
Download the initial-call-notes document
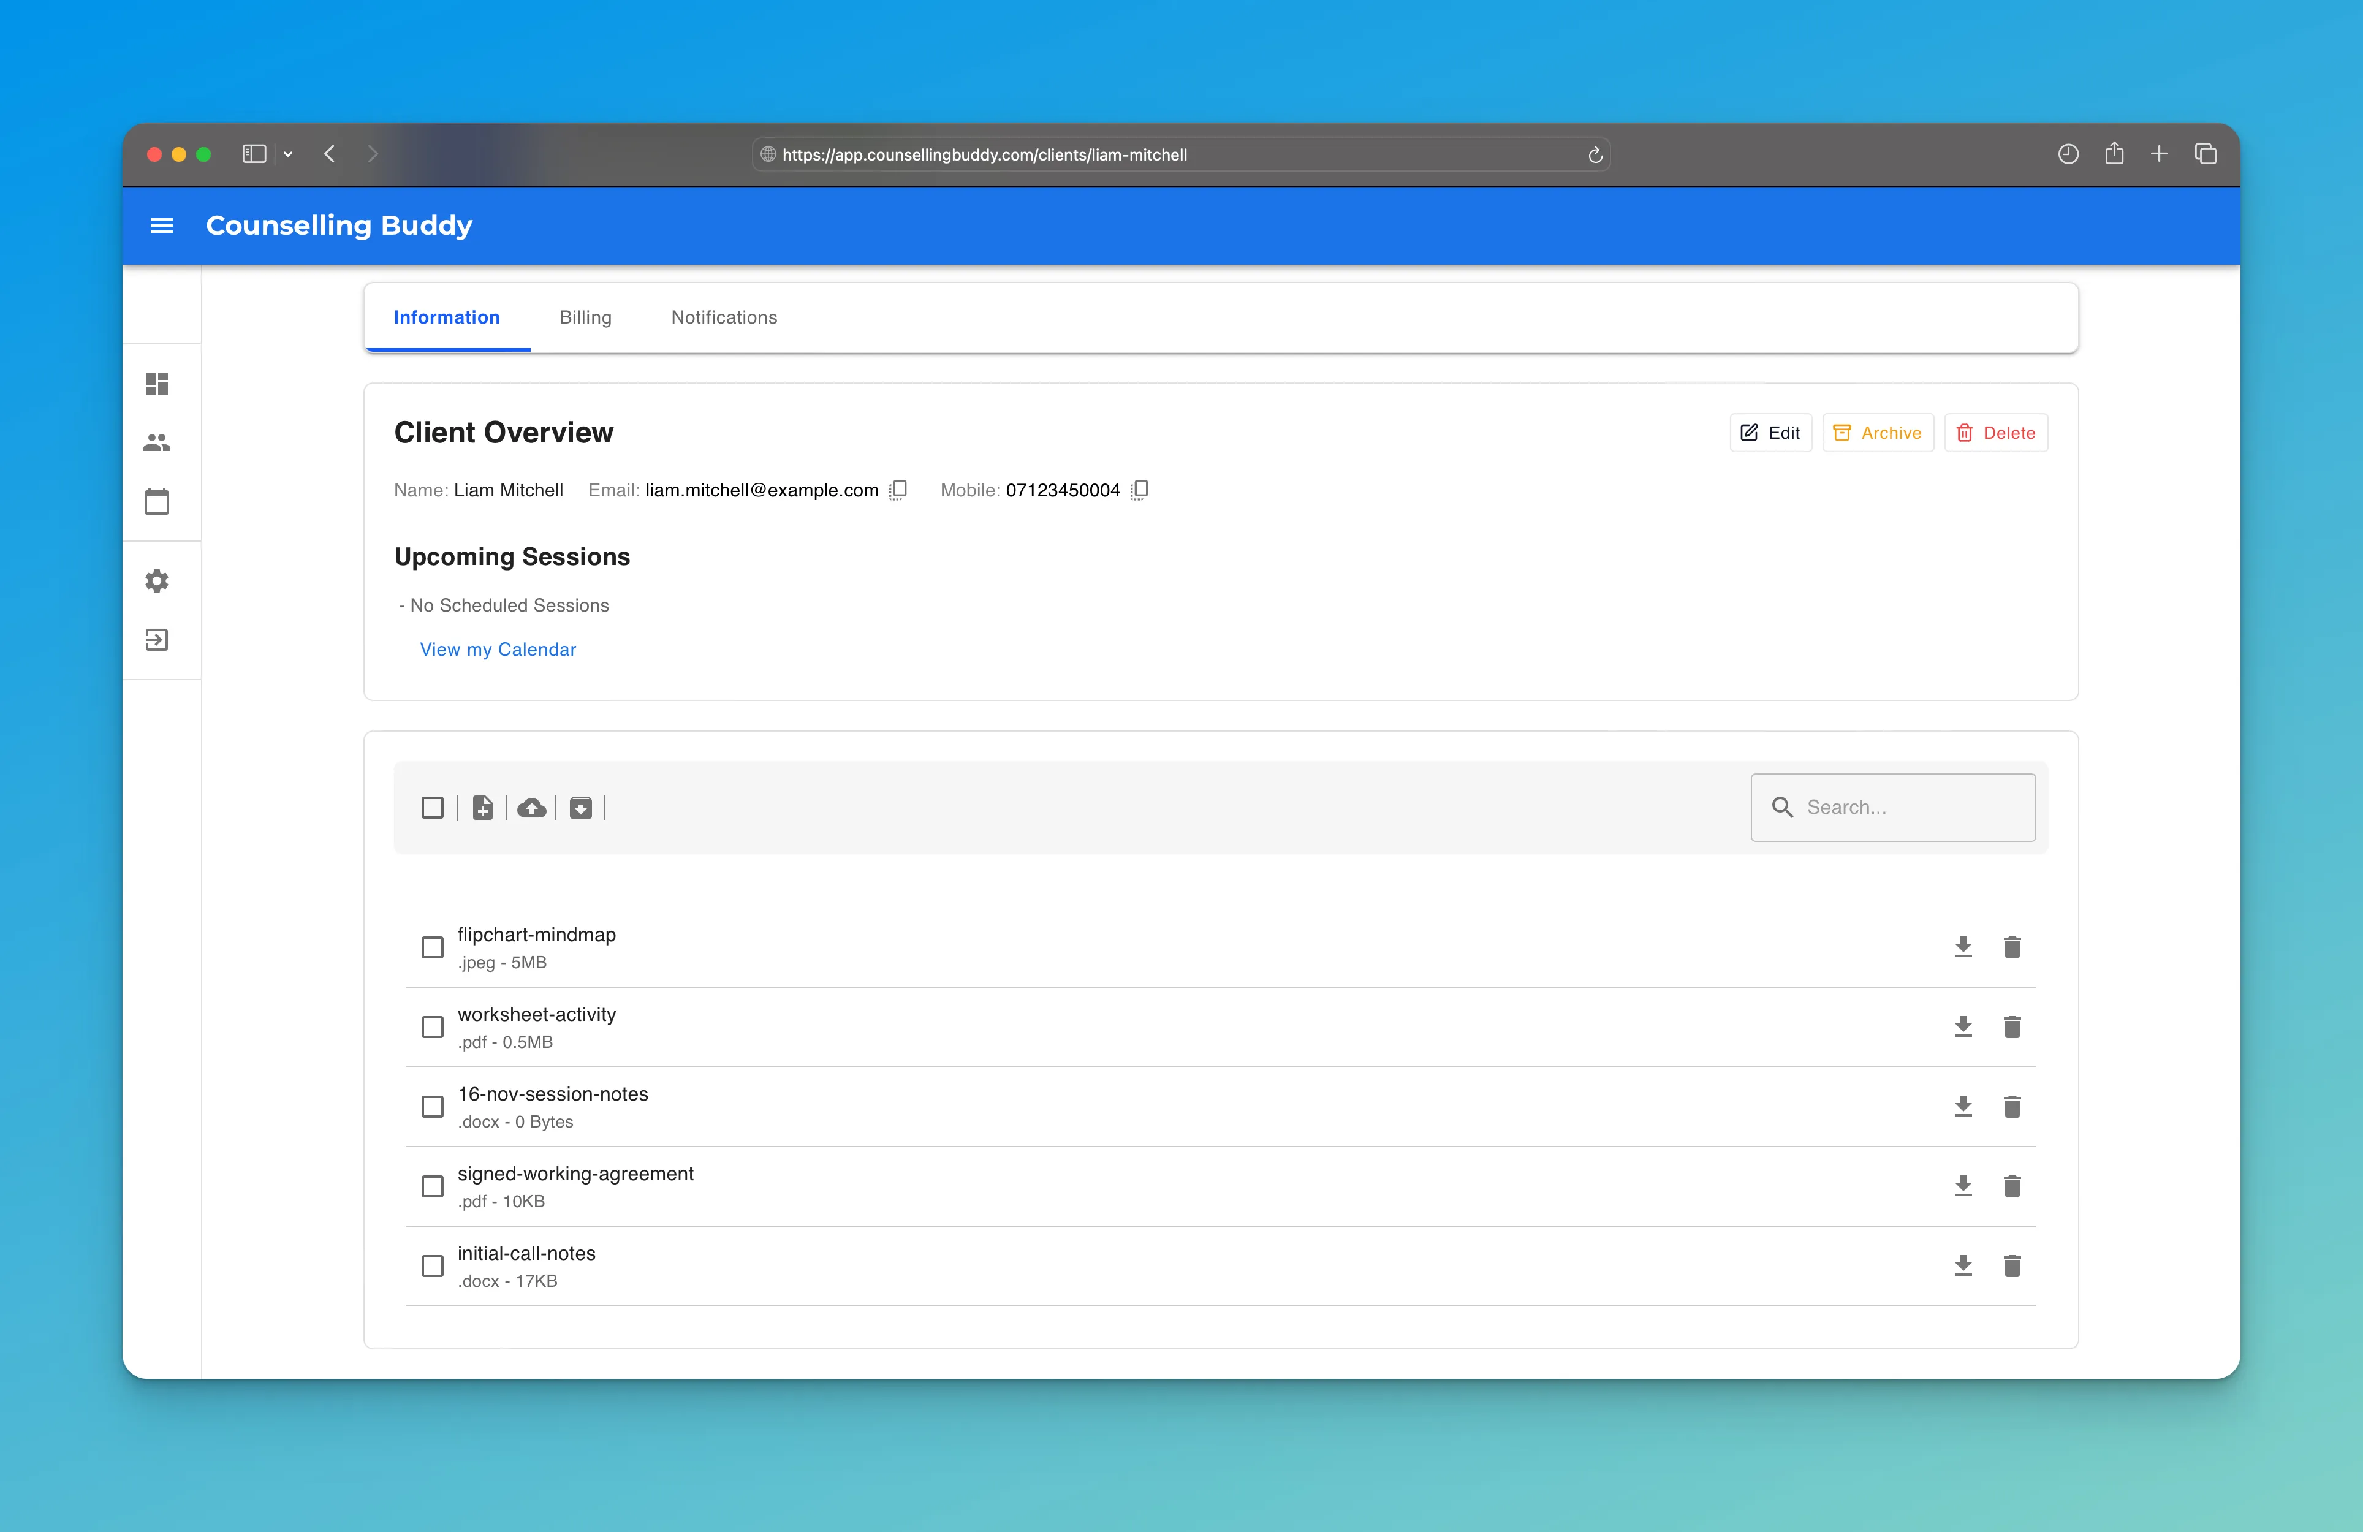coord(1963,1266)
